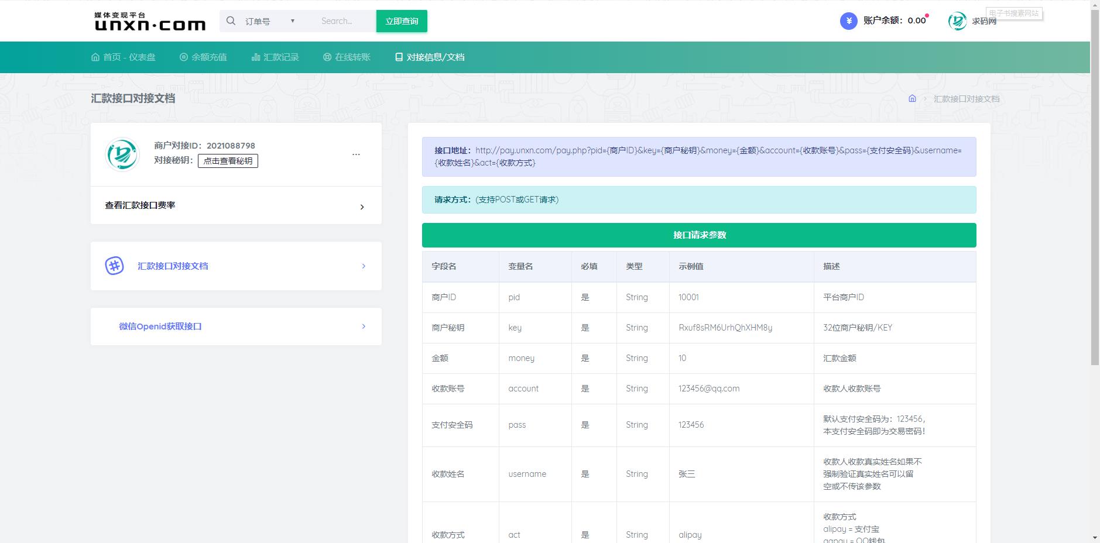This screenshot has height=543, width=1100.
Task: Open the user avatar in the header
Action: (957, 21)
